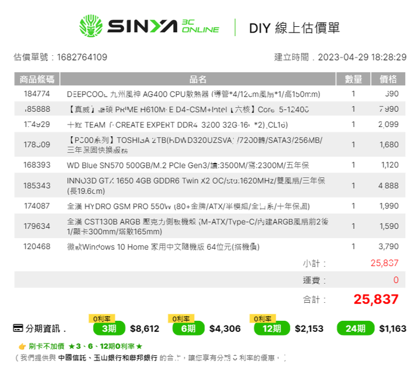
Task: Click the DIY 線上估價單 title
Action: tap(295, 28)
